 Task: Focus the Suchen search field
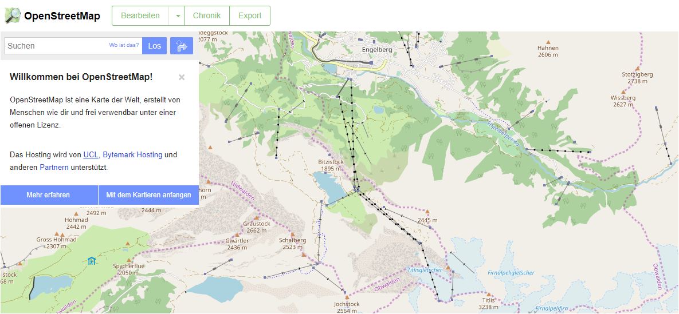[x=73, y=45]
